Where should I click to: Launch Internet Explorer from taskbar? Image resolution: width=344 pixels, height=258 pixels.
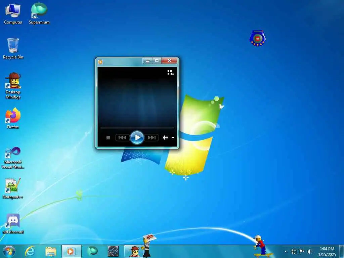coord(30,251)
